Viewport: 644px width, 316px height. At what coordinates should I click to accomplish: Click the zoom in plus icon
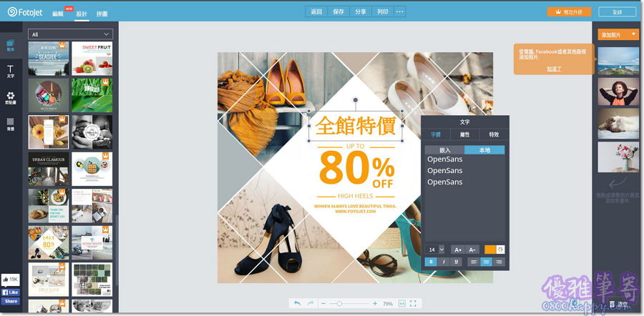[x=374, y=304]
